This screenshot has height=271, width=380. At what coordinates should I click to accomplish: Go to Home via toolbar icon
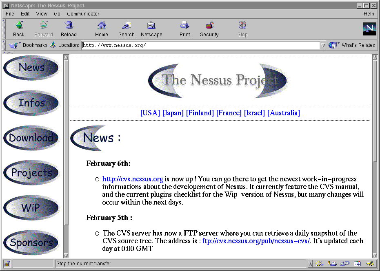(x=102, y=29)
